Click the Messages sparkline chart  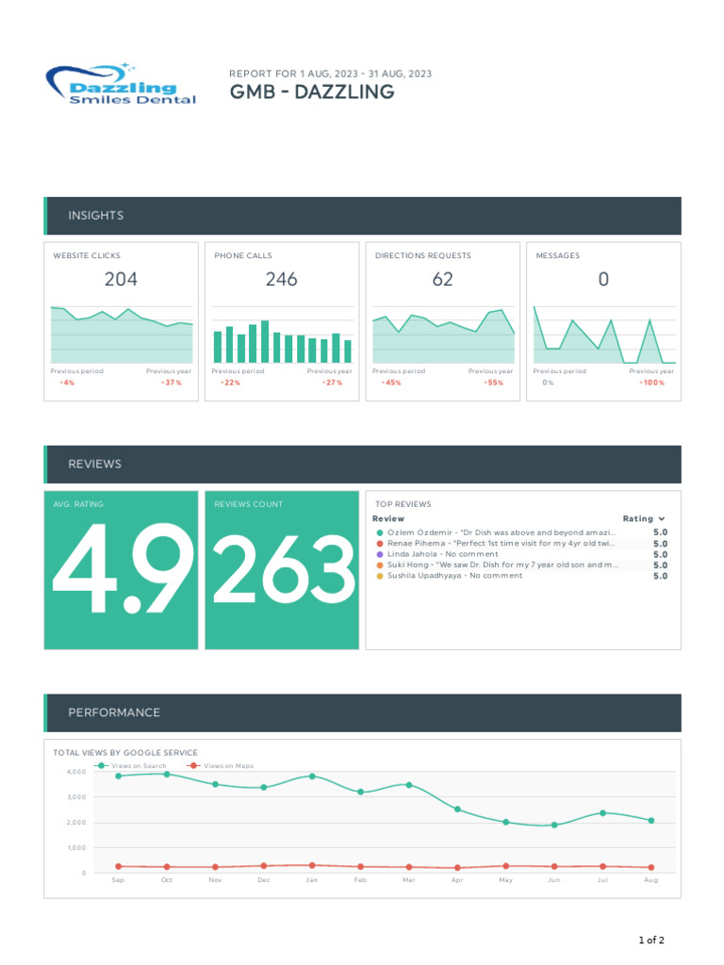pos(604,335)
